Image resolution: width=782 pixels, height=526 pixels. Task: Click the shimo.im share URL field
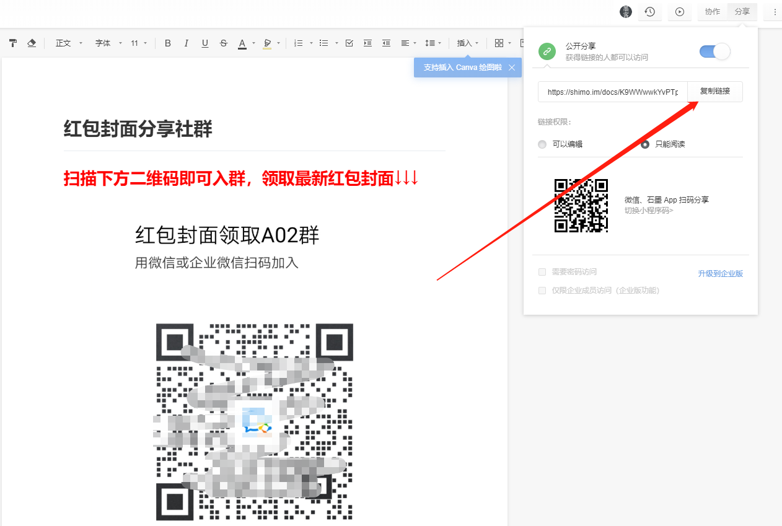point(613,92)
